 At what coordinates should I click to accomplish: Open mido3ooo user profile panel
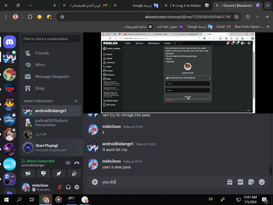point(38,187)
